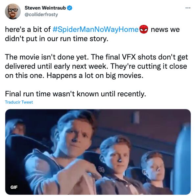Play the attached theater GIF
This screenshot has width=196, height=196.
(98, 152)
